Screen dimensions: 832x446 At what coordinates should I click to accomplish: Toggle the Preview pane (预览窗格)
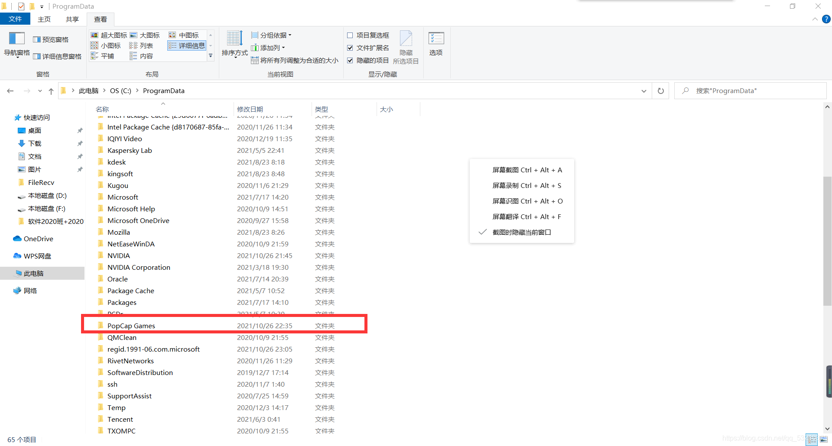click(x=51, y=39)
